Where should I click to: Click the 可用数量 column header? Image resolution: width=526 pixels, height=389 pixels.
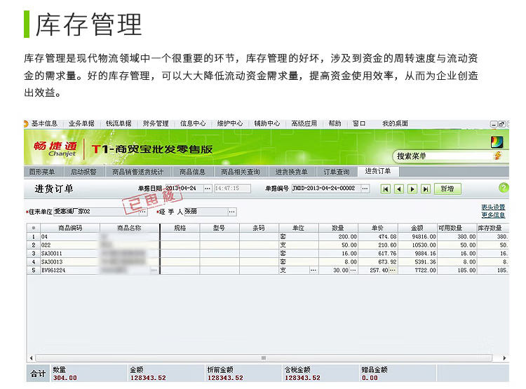(457, 228)
